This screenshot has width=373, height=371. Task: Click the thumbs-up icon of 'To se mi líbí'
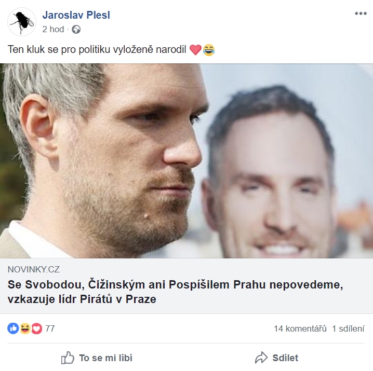(68, 358)
